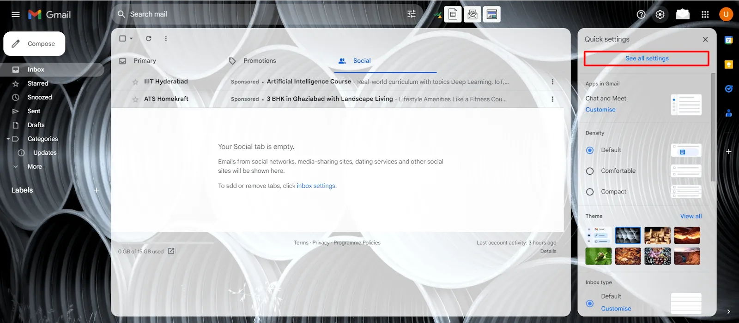Open Google Calendar in side panel
This screenshot has height=323, width=739.
[x=728, y=40]
